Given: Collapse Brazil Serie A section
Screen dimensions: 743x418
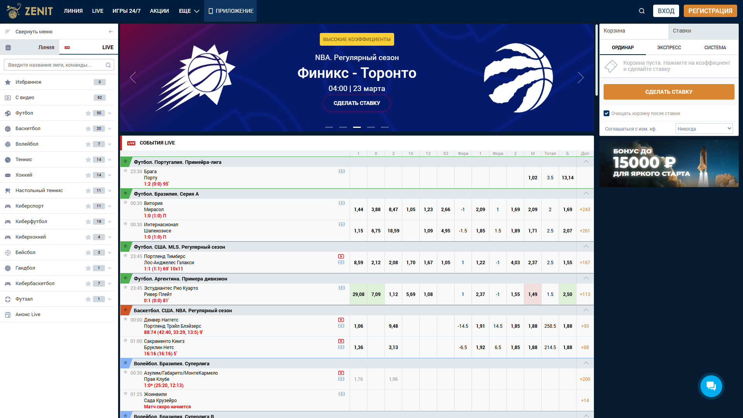Looking at the screenshot, I should point(586,194).
